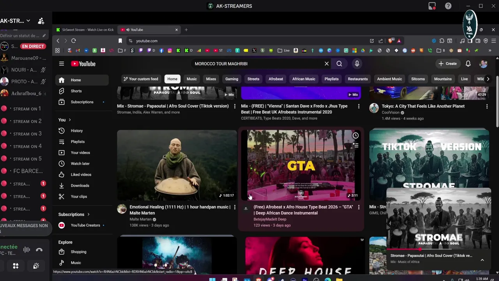499x281 pixels.
Task: Add GTA video to Watch later
Action: 356,135
